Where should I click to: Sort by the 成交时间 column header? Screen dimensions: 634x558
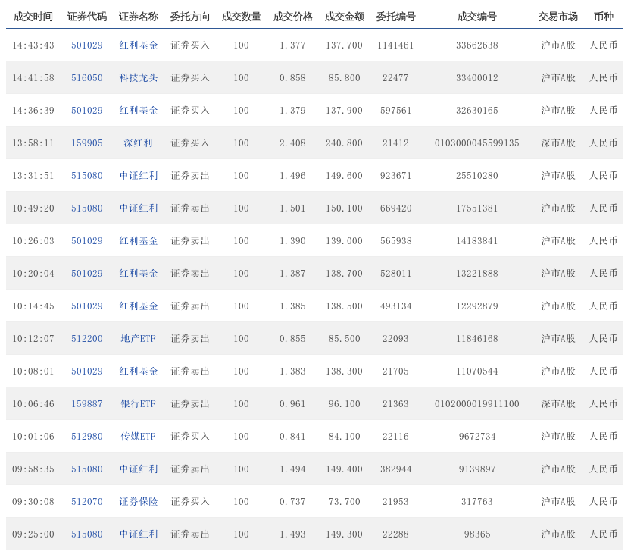tap(33, 16)
